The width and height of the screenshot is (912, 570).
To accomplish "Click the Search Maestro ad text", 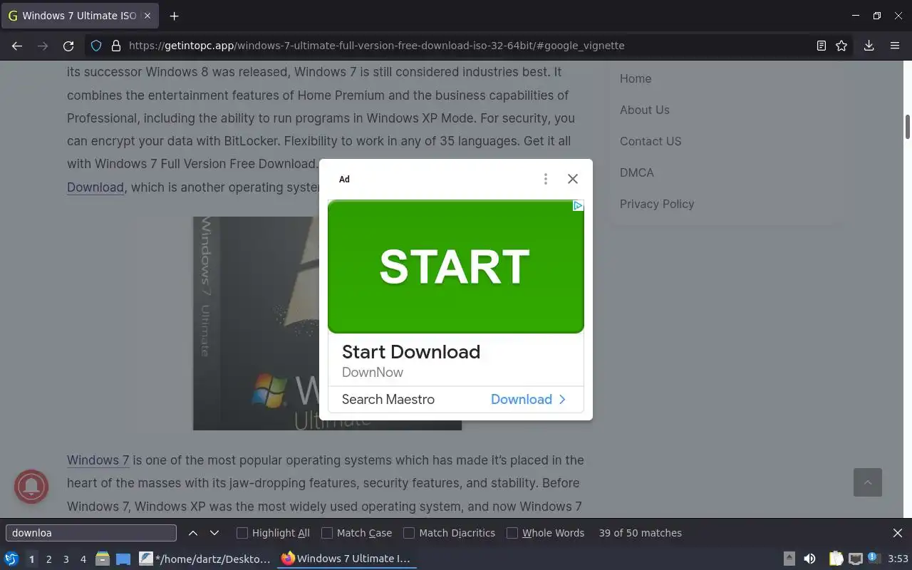I will click(x=388, y=400).
